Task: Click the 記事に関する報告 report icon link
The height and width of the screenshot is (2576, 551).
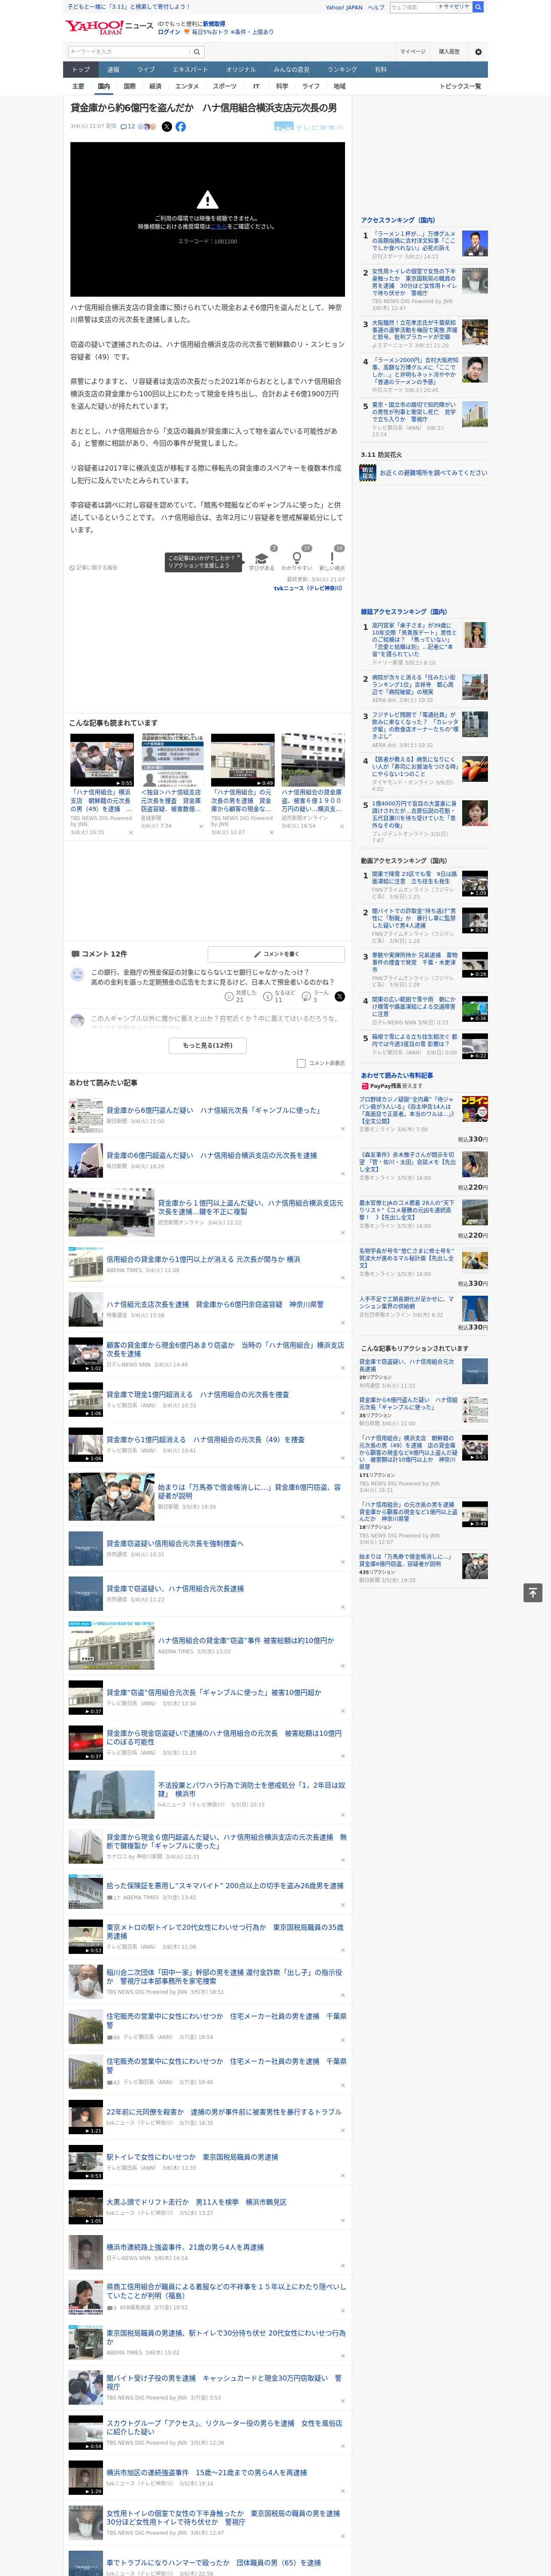Action: coord(94,567)
